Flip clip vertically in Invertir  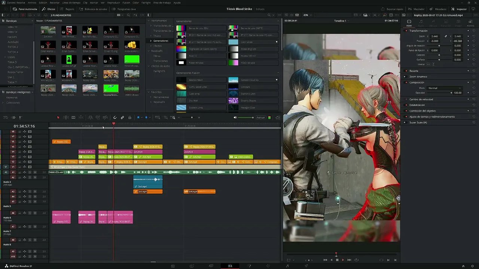click(434, 64)
